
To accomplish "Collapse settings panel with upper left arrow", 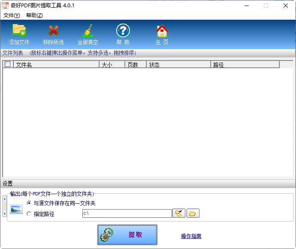I will [x=4, y=199].
